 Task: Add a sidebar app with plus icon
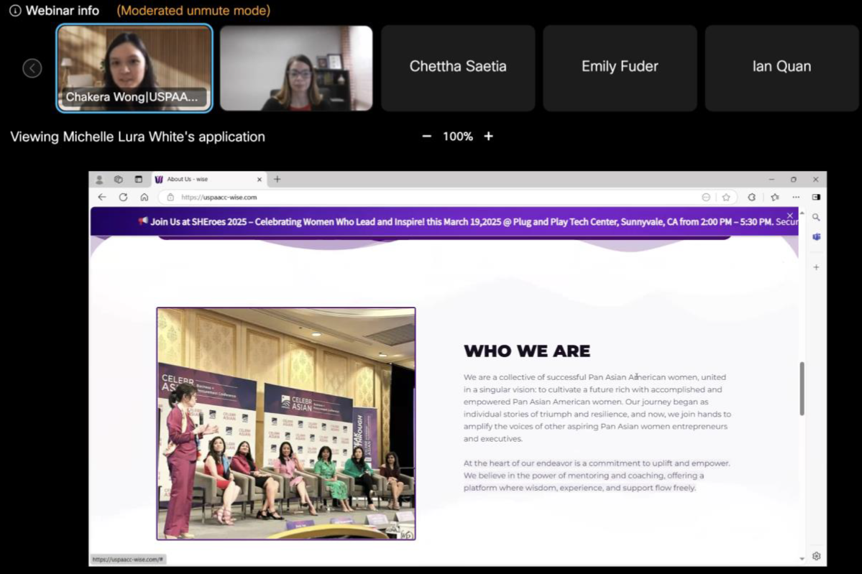click(817, 267)
